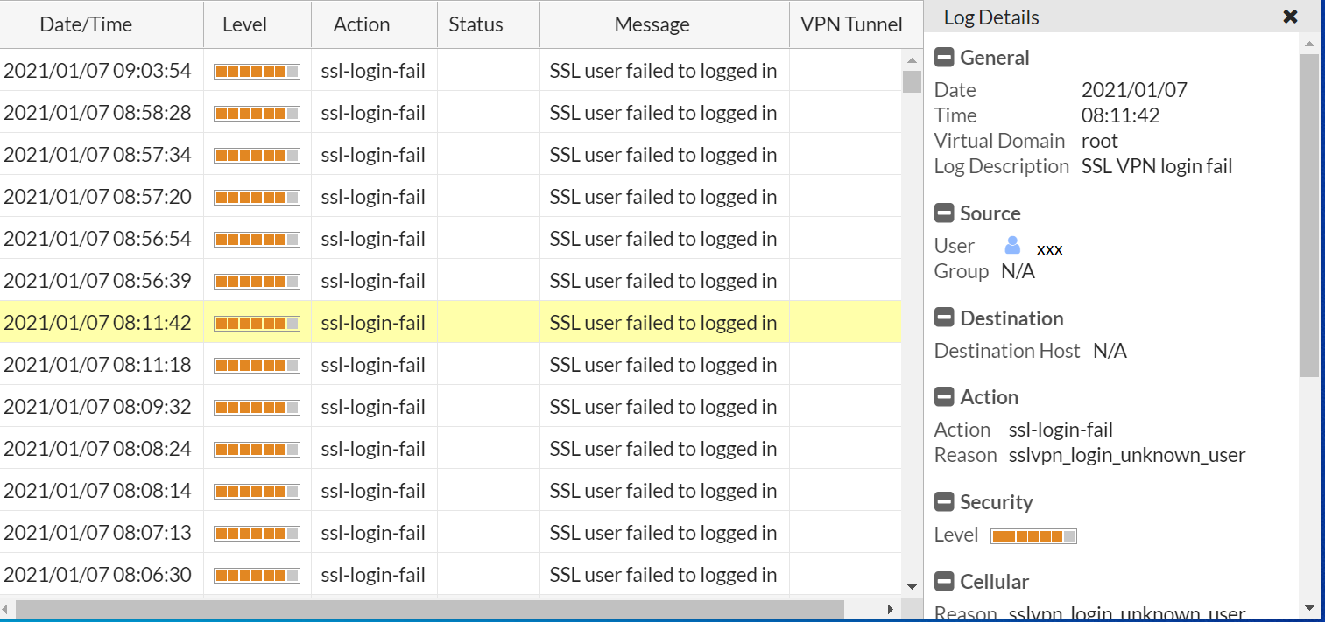Click the user icon beside username "xxx"
1325x622 pixels.
click(1012, 246)
